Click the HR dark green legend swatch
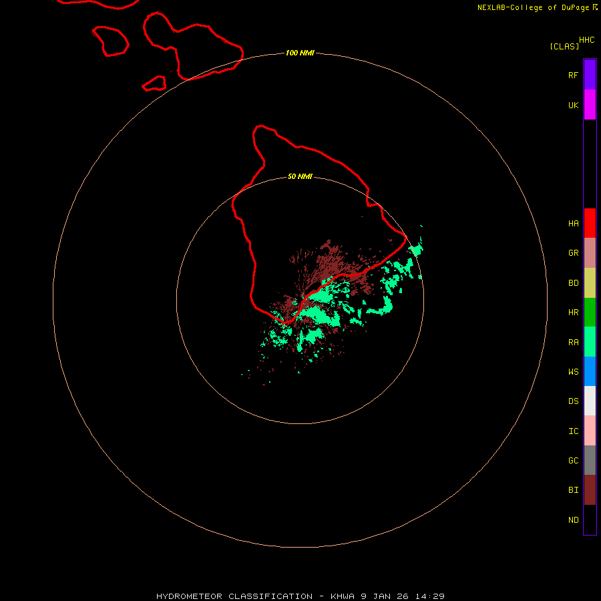 (590, 312)
